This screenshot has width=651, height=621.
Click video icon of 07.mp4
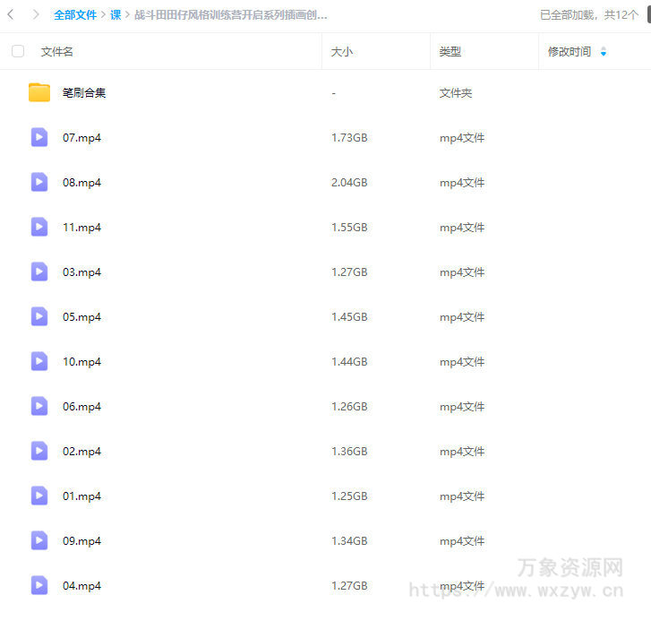click(39, 137)
